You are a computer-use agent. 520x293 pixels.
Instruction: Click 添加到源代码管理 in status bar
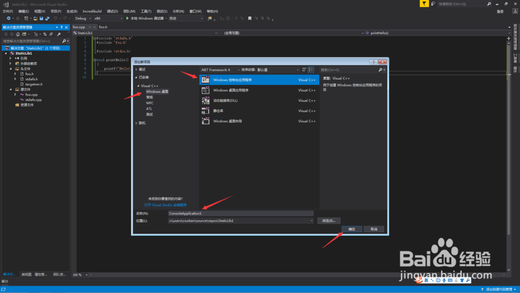click(499, 290)
